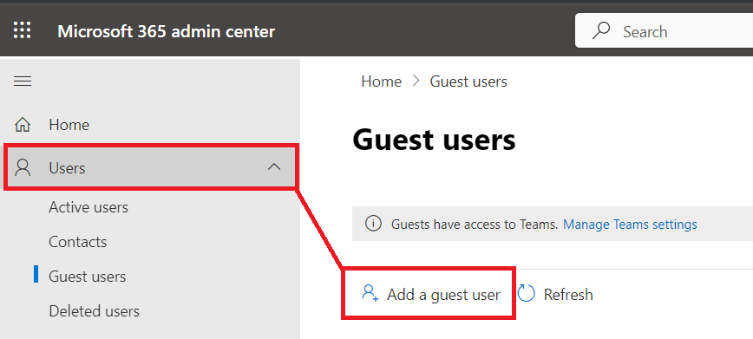Click the circular Refresh arrow icon
753x339 pixels.
pyautogui.click(x=527, y=293)
